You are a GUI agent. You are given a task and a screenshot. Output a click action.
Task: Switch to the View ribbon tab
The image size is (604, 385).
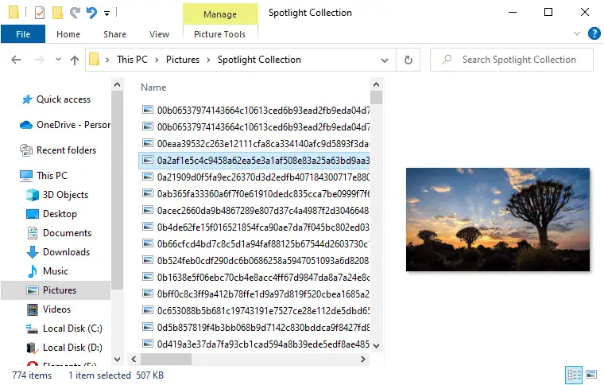[x=159, y=34]
